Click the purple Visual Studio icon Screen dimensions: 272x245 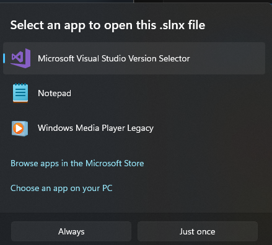pos(20,58)
